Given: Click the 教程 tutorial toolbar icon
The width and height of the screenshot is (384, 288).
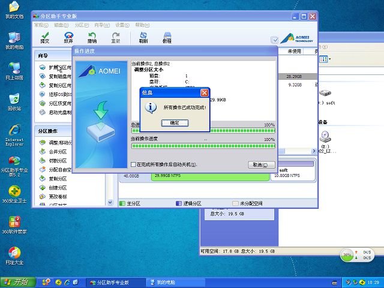Looking at the screenshot, I should [x=167, y=37].
